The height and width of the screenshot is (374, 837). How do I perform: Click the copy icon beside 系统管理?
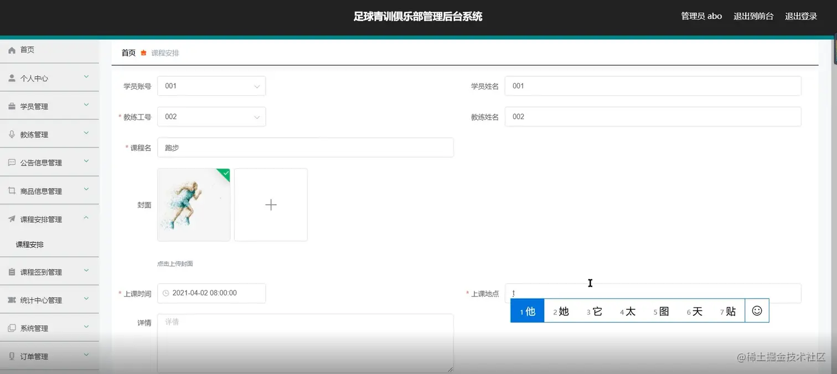coord(12,328)
